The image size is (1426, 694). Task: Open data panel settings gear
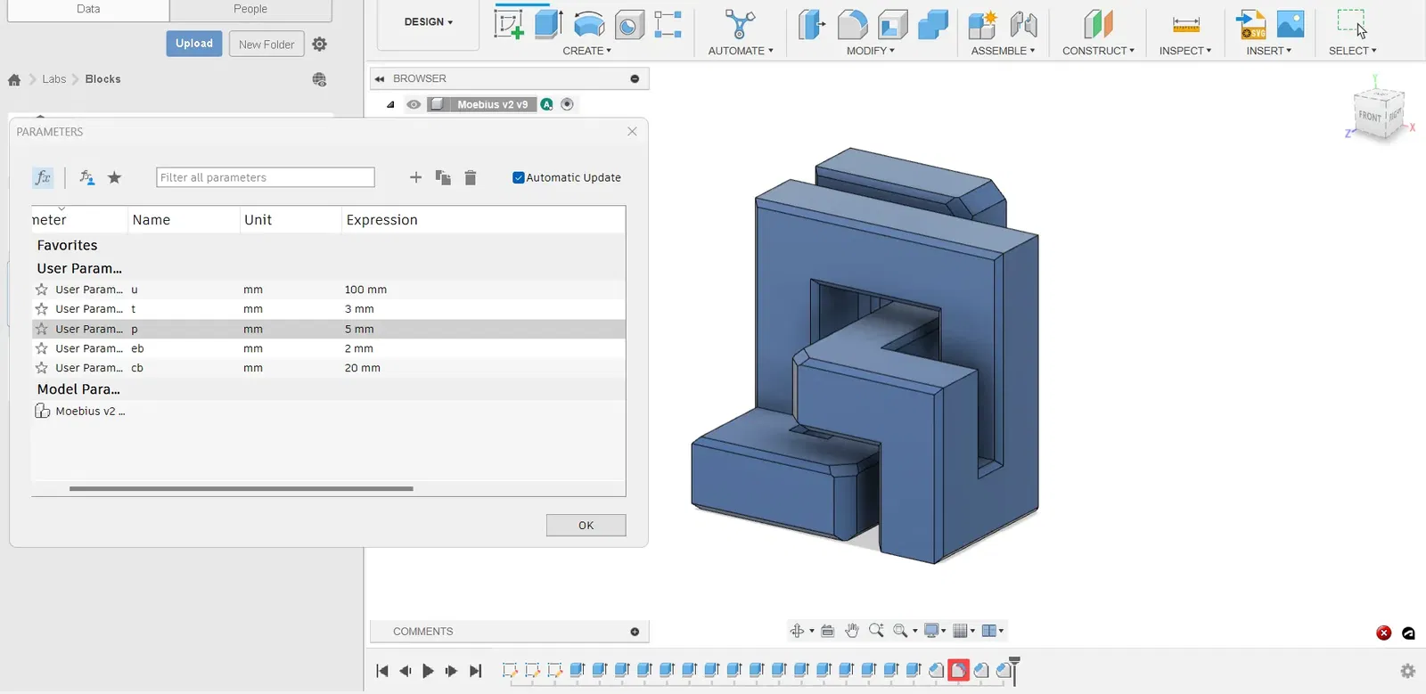point(320,44)
